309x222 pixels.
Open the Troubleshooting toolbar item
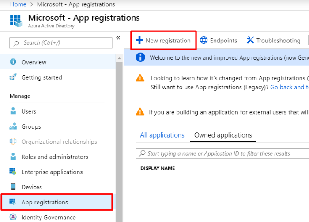tap(273, 40)
